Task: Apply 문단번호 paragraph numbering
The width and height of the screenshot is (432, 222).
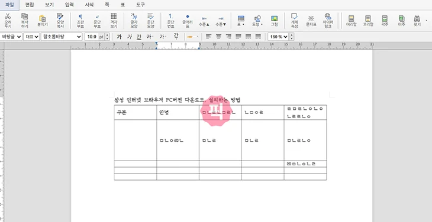Action: [171, 20]
